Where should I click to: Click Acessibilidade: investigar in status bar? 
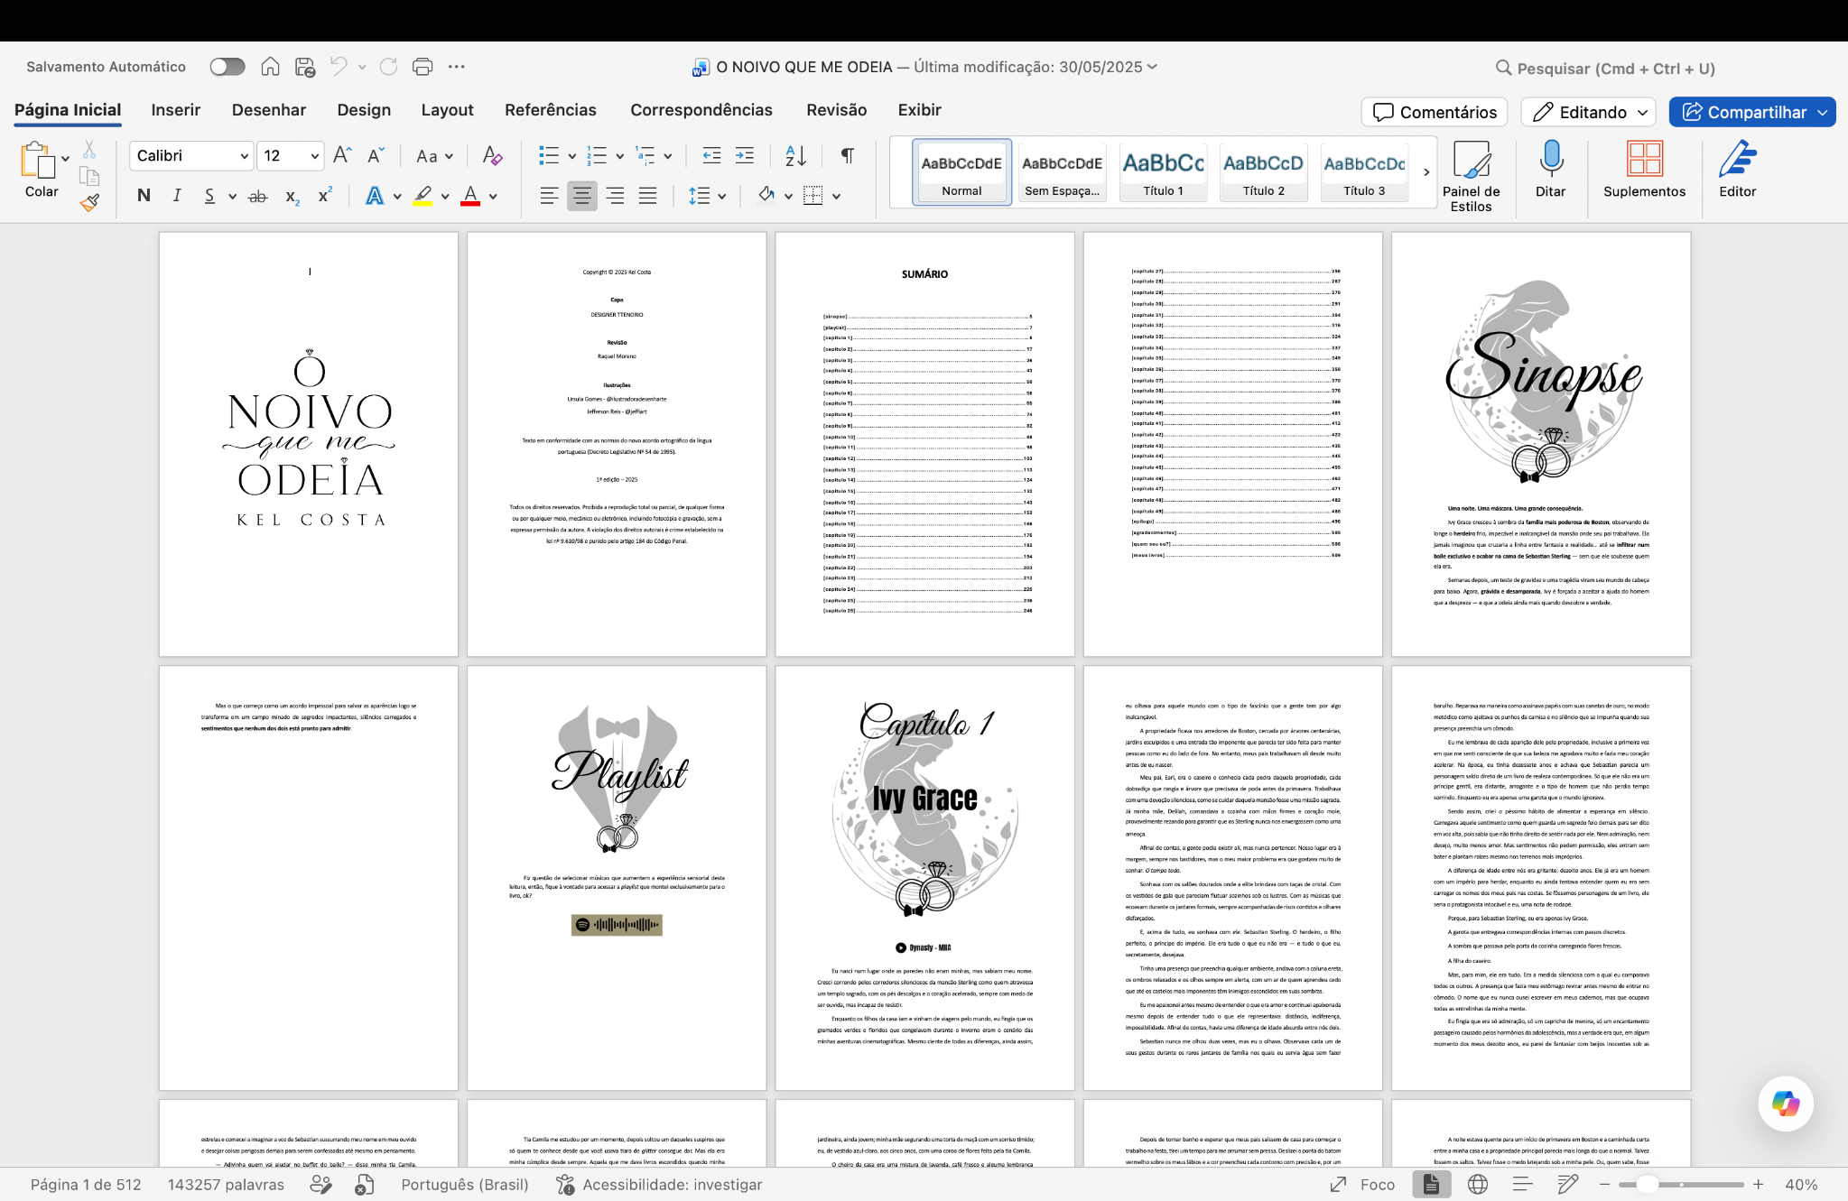659,1185
